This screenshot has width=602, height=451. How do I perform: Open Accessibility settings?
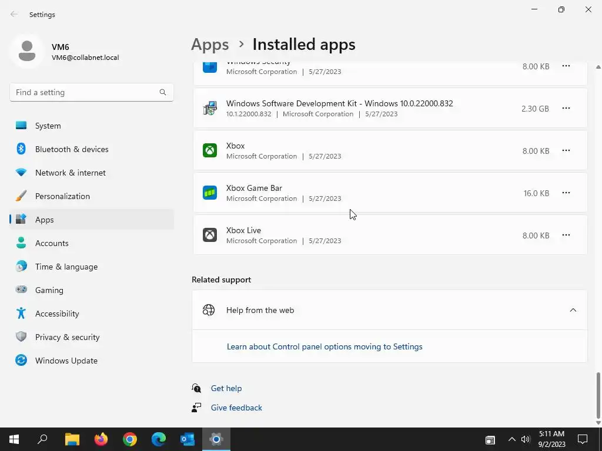[91, 314]
